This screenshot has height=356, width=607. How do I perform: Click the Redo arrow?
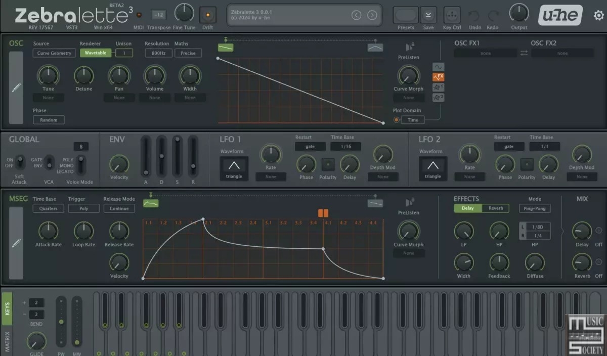493,15
